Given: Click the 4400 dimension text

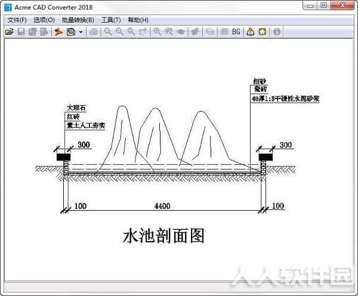Looking at the screenshot, I should pyautogui.click(x=162, y=206).
